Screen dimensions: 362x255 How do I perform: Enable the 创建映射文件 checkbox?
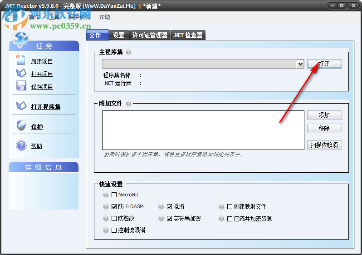pyautogui.click(x=230, y=207)
